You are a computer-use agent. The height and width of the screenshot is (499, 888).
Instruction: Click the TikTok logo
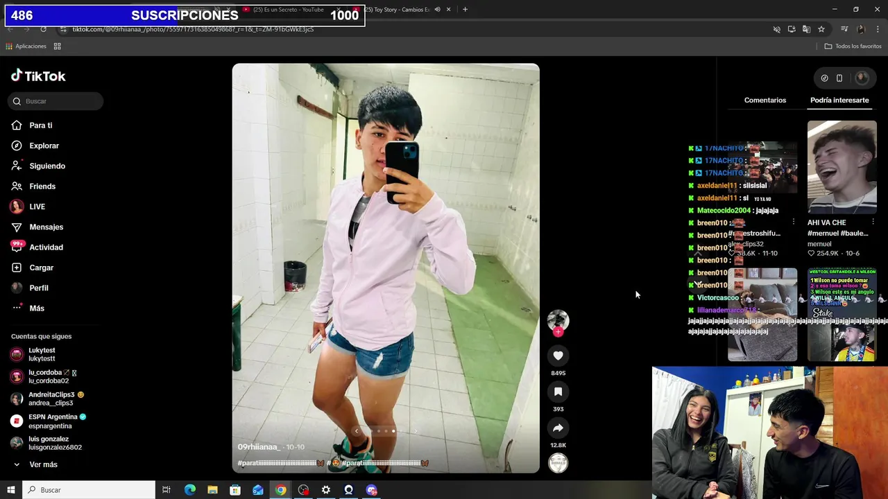pyautogui.click(x=38, y=76)
